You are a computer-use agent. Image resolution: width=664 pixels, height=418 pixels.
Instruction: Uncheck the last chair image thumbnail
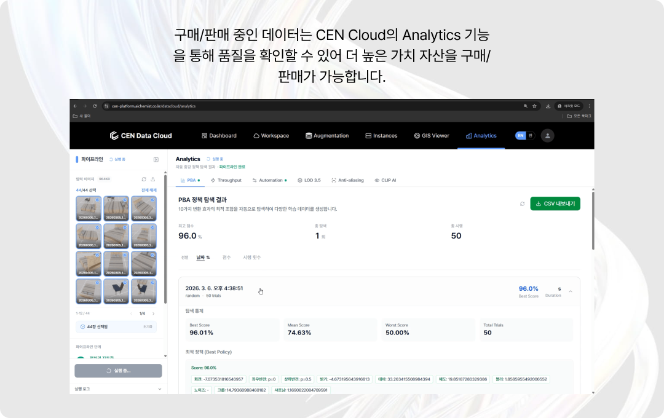[x=152, y=283]
